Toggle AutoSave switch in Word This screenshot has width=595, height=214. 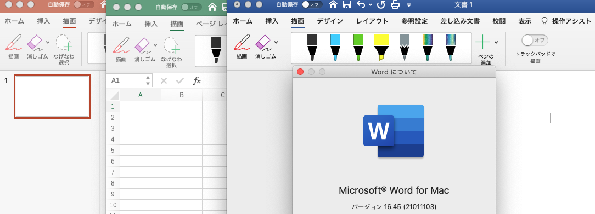(x=312, y=5)
